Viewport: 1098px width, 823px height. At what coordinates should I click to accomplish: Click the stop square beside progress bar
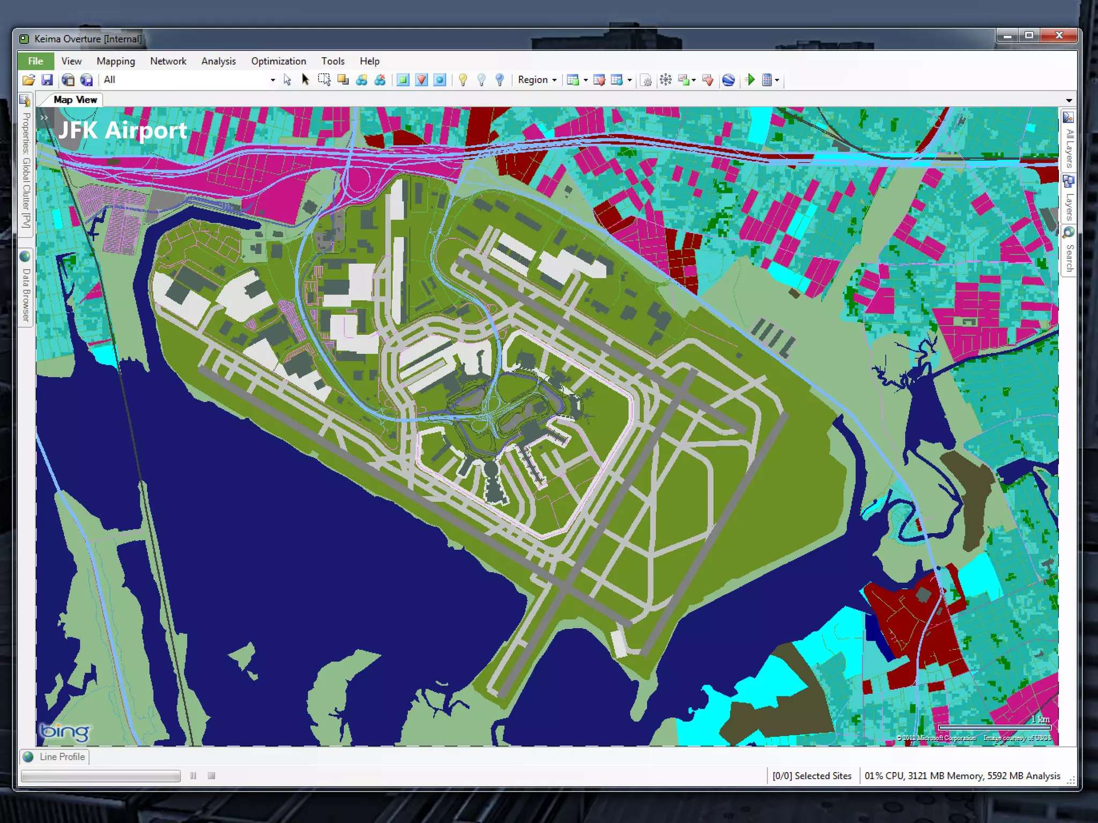[x=211, y=776]
